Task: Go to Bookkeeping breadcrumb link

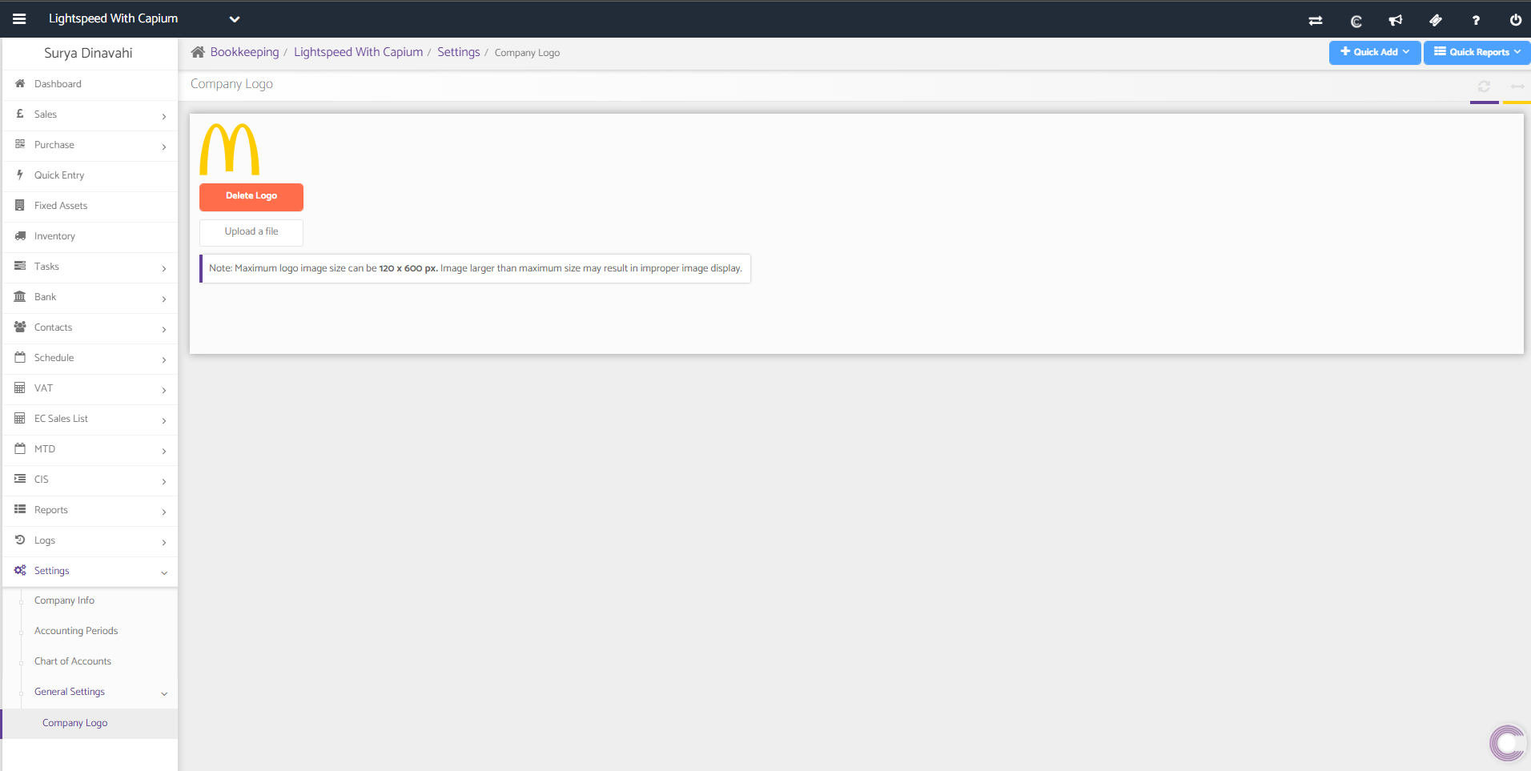Action: 244,52
